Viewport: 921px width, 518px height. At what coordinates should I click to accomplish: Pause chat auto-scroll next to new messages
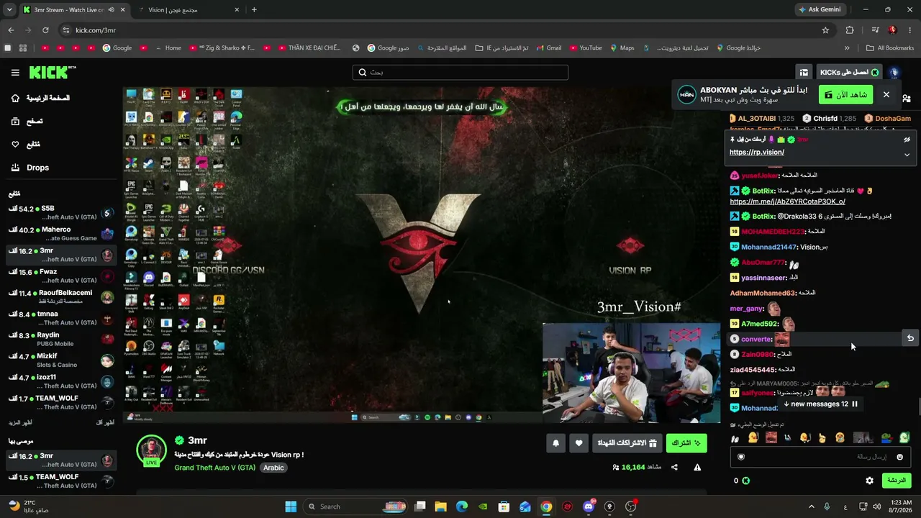coord(855,404)
